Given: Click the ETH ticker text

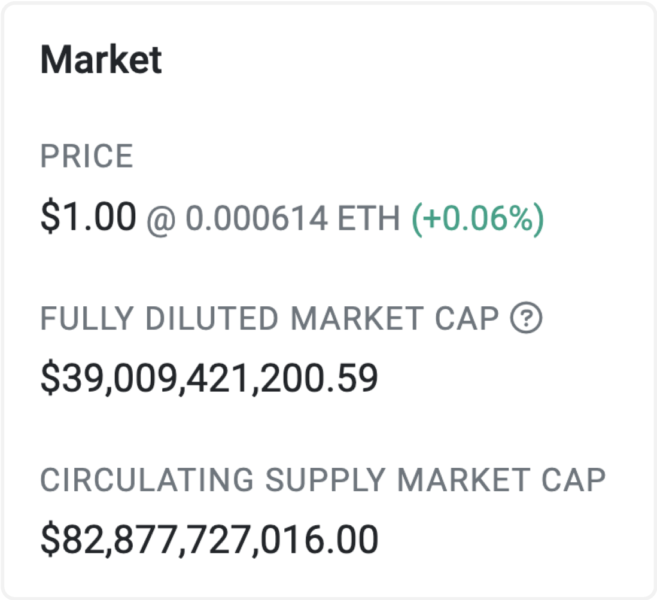Looking at the screenshot, I should click(x=369, y=218).
